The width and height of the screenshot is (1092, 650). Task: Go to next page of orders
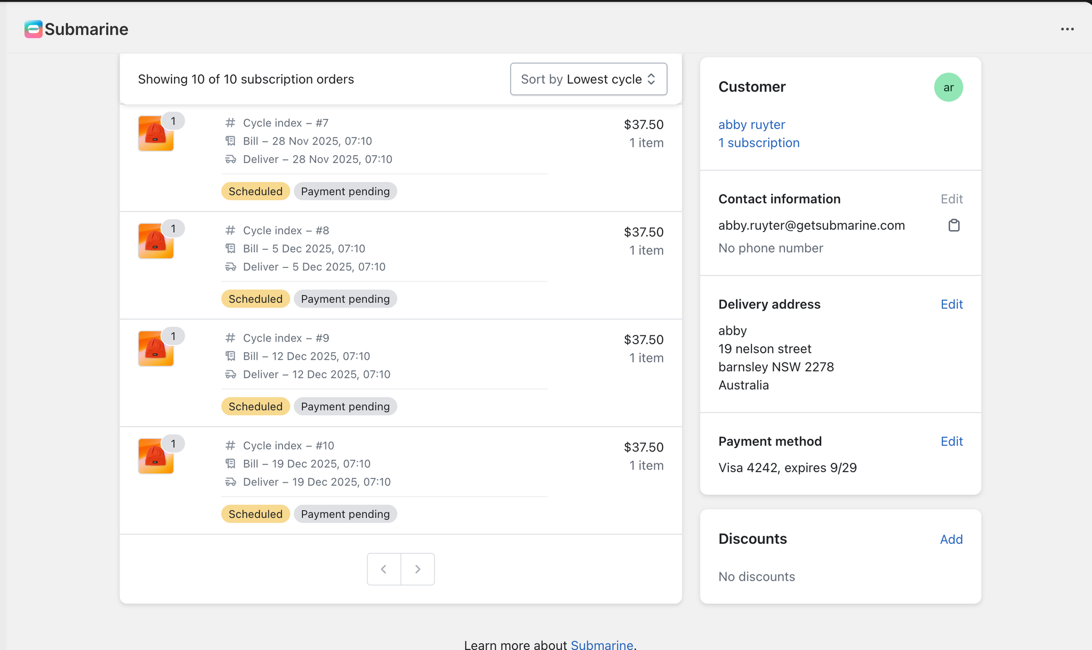click(x=417, y=569)
